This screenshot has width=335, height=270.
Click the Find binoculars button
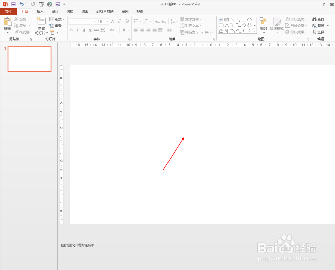pyautogui.click(x=318, y=19)
